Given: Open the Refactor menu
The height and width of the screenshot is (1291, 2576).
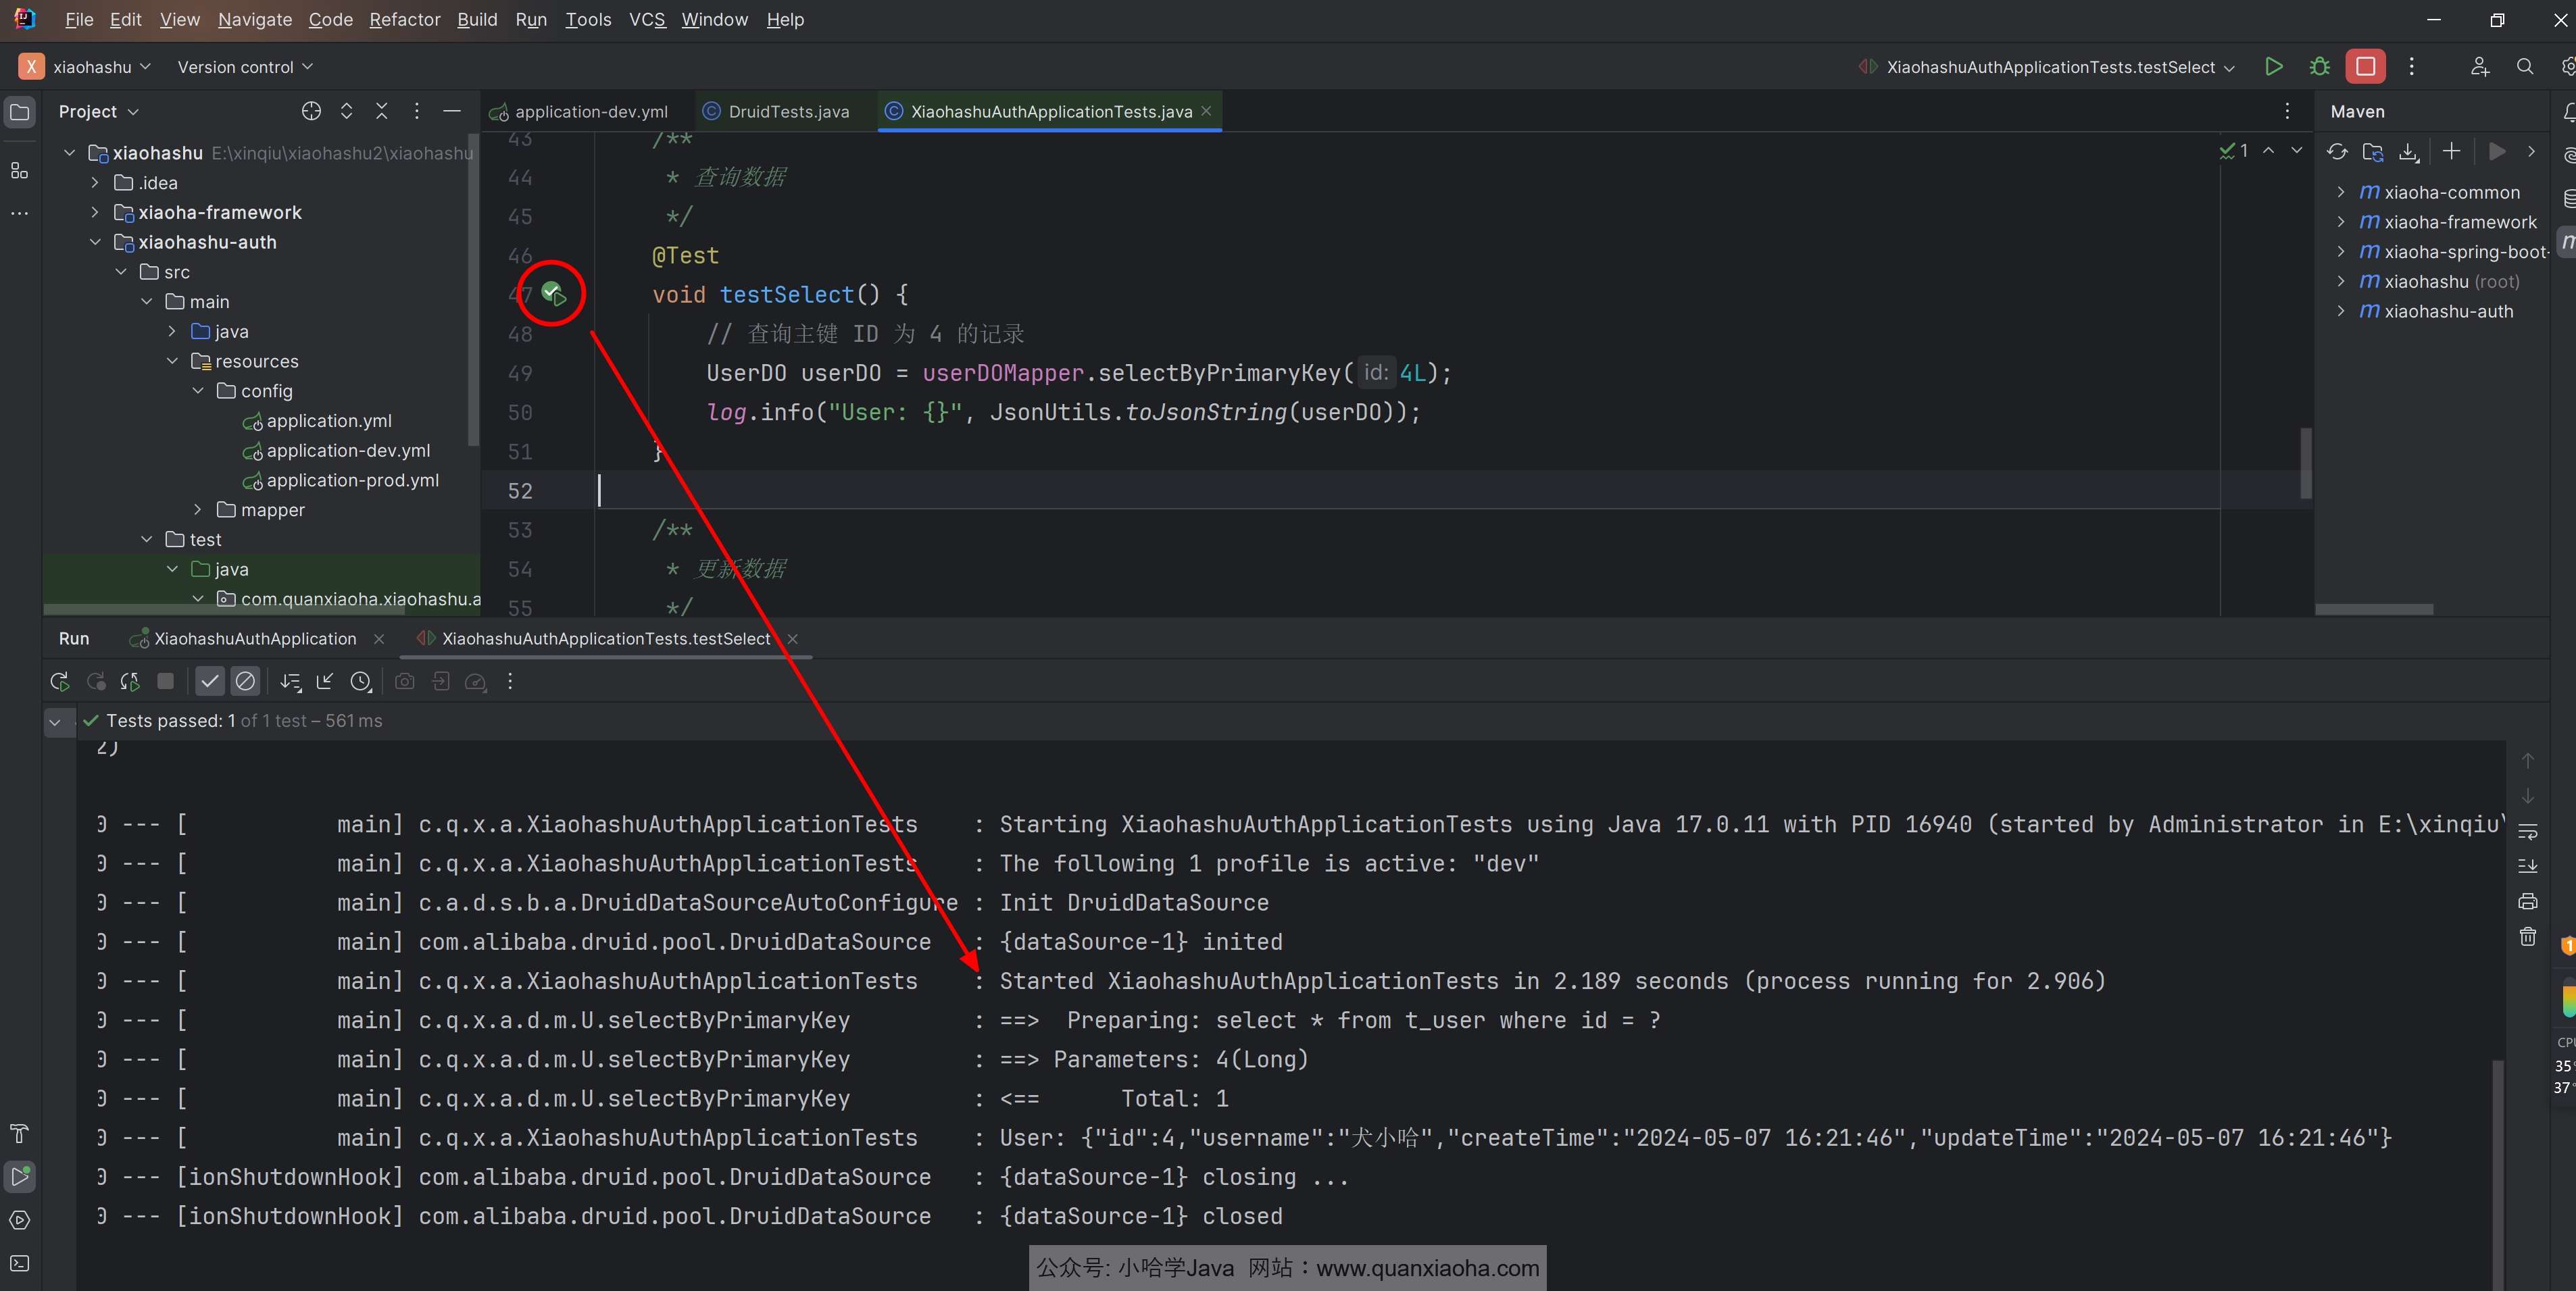Looking at the screenshot, I should pyautogui.click(x=404, y=19).
